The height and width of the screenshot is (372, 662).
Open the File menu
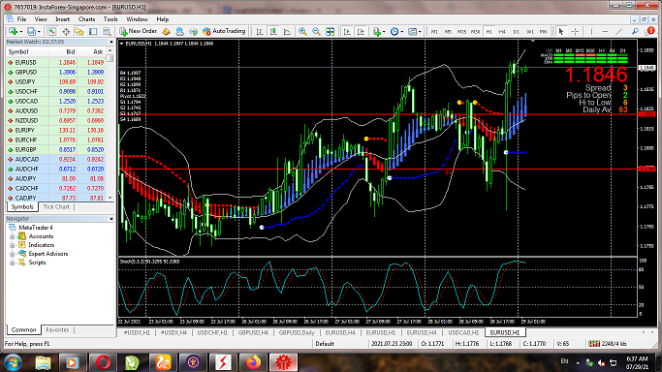point(21,19)
